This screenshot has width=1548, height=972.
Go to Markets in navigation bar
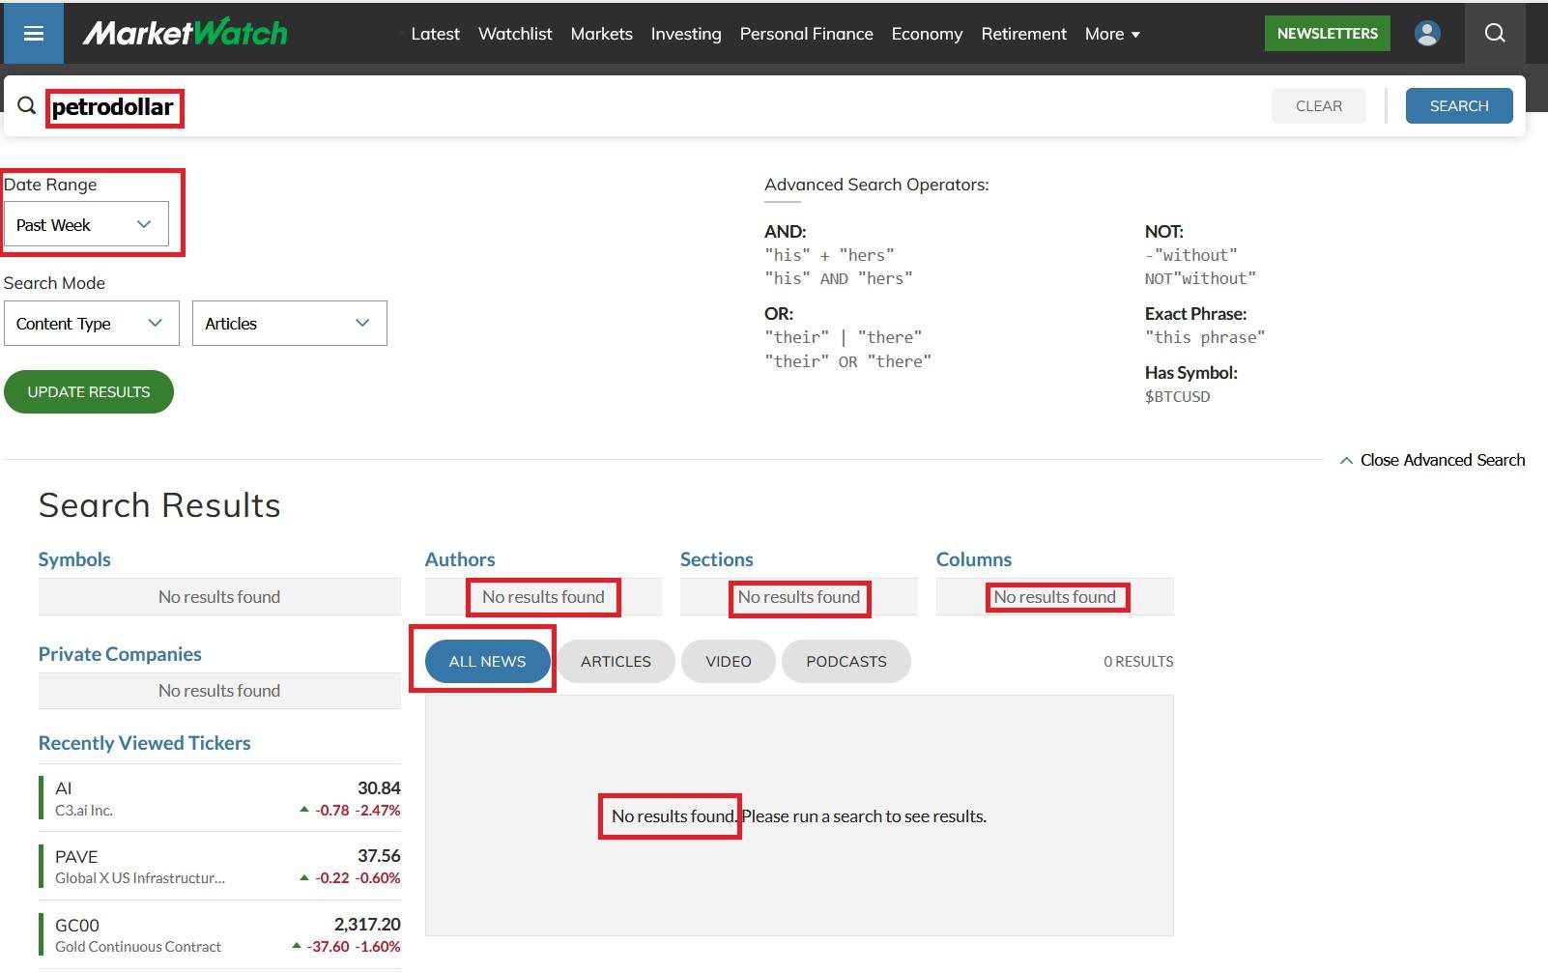(x=601, y=34)
